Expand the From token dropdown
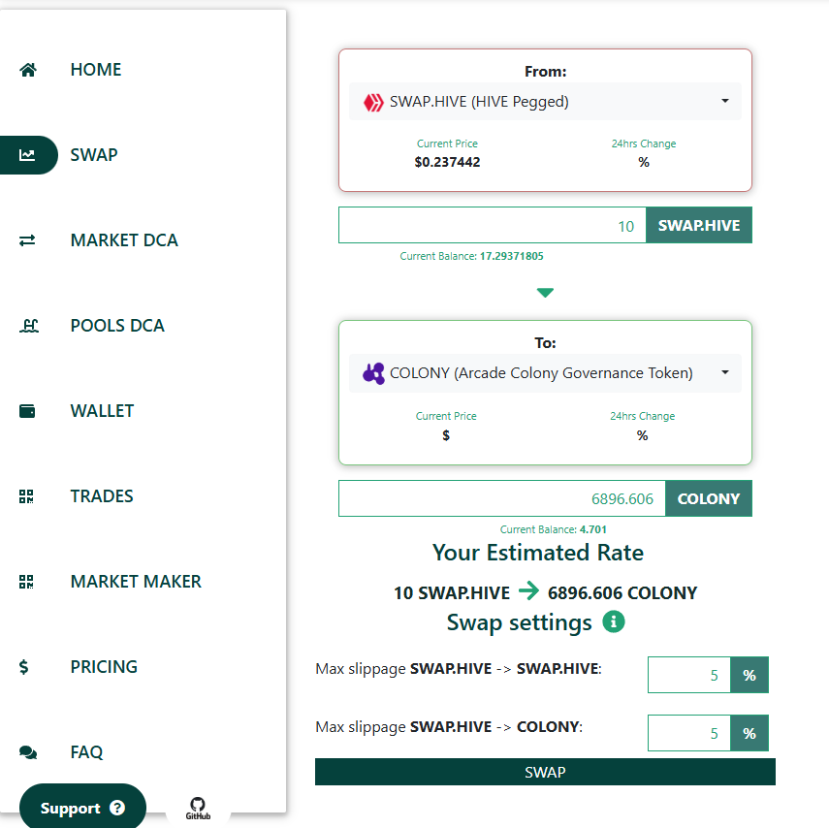The width and height of the screenshot is (829, 828). point(545,102)
